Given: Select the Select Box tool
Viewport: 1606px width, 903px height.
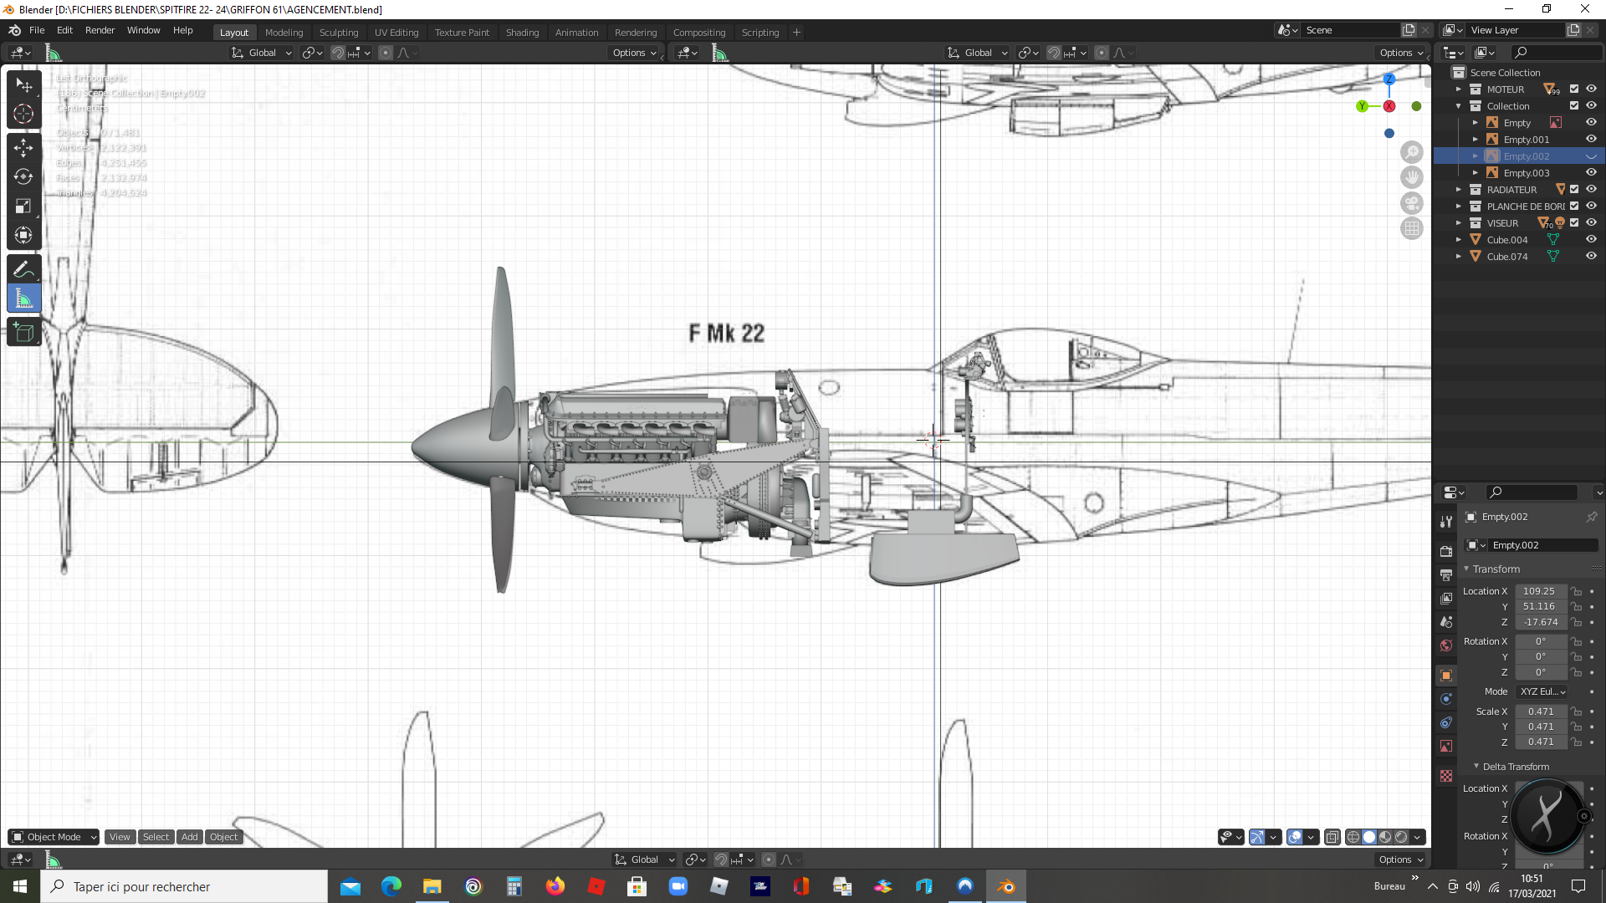Looking at the screenshot, I should (23, 85).
